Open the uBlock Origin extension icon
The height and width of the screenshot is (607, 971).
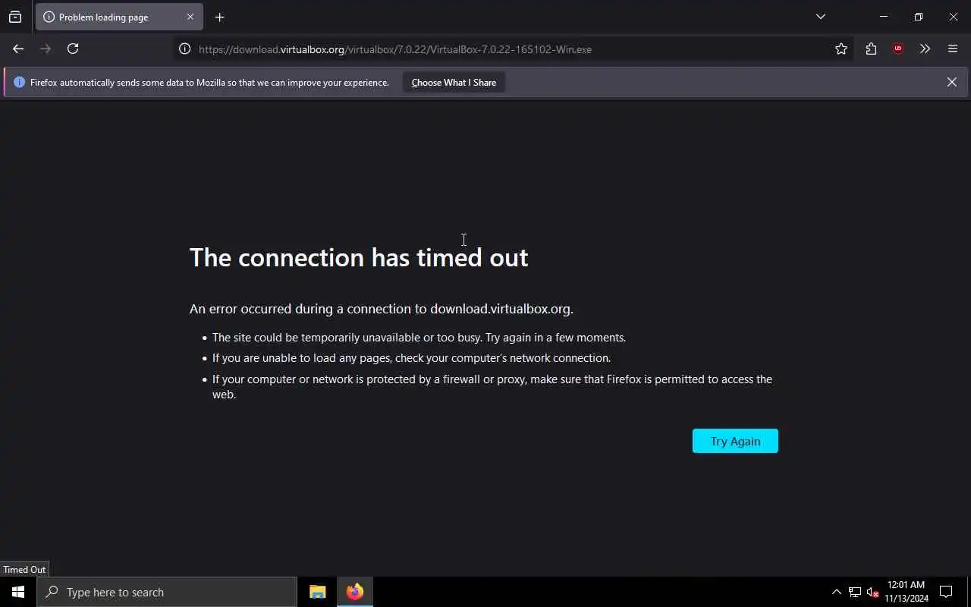click(898, 49)
